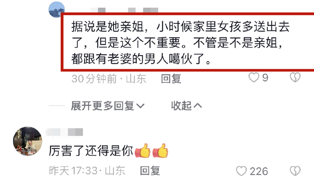This screenshot has width=314, height=186.
Task: Open the pagoda avatar commenter's profile
Action: tap(57, 9)
